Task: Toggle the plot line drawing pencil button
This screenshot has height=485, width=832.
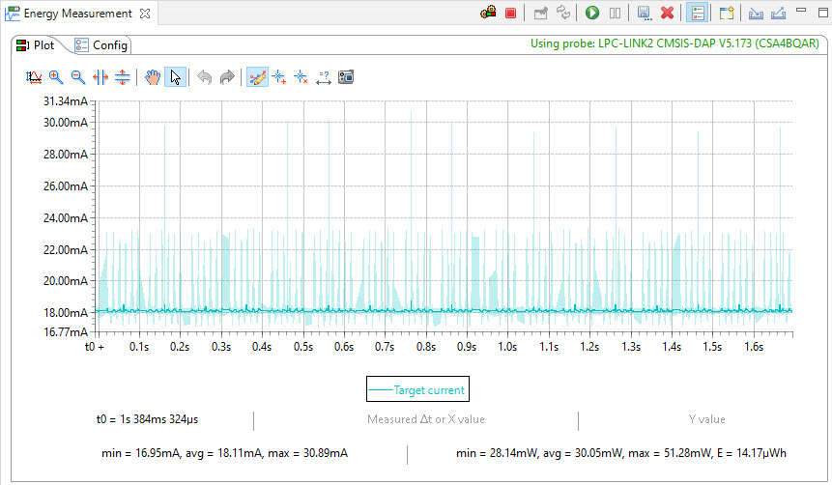Action: (x=257, y=77)
